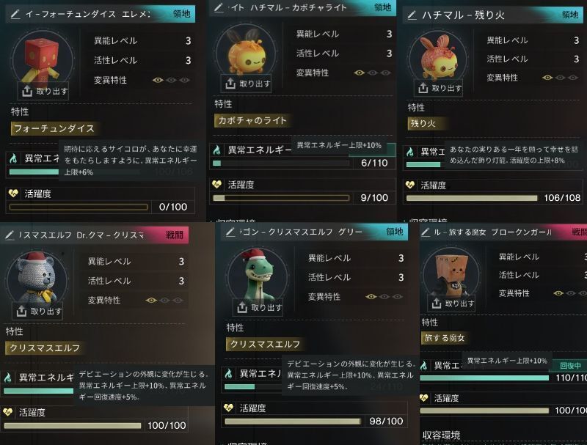587x445 pixels.
Task: Click the 残り火 creature portrait
Action: (437, 58)
